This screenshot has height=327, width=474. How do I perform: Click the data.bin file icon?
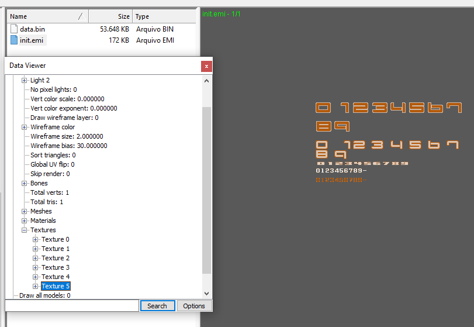14,29
